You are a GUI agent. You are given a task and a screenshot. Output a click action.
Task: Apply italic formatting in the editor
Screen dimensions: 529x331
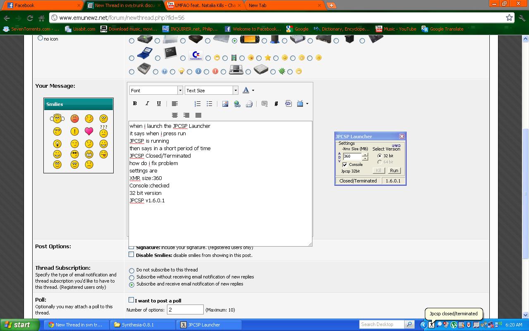click(x=147, y=103)
